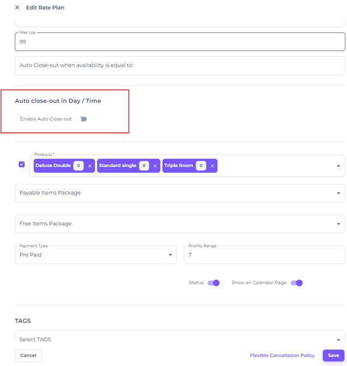Remove the Triple Room product chip

coord(212,166)
